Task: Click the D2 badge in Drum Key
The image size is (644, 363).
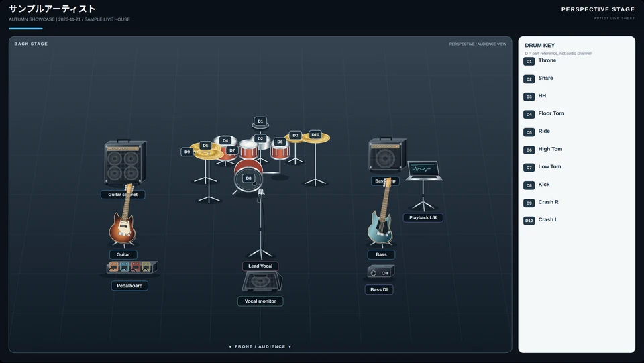Action: pos(529,79)
